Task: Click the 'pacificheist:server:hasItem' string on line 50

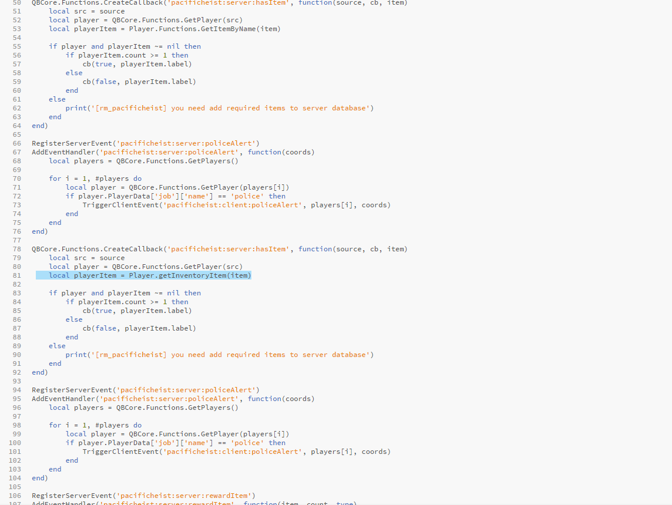Action: (229, 2)
